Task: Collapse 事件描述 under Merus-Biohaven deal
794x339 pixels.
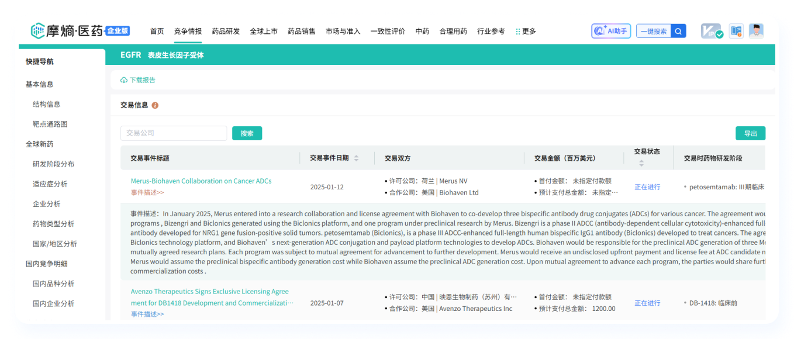Action: pos(147,192)
